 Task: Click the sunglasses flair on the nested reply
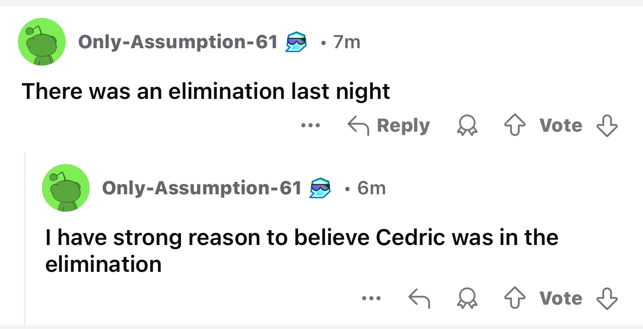coord(320,188)
